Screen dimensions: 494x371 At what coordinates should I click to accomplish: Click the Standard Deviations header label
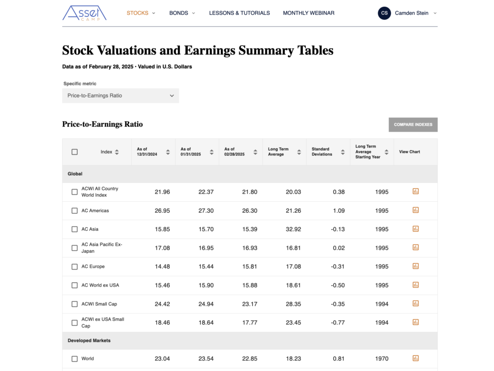pos(322,152)
